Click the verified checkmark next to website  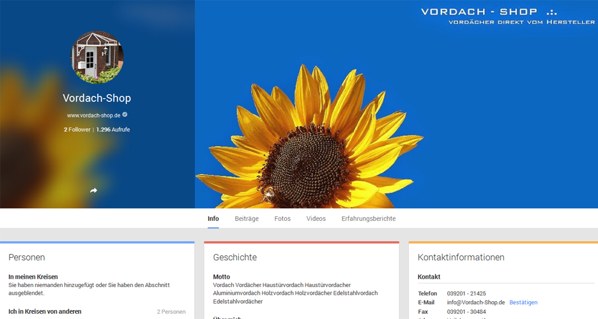125,115
